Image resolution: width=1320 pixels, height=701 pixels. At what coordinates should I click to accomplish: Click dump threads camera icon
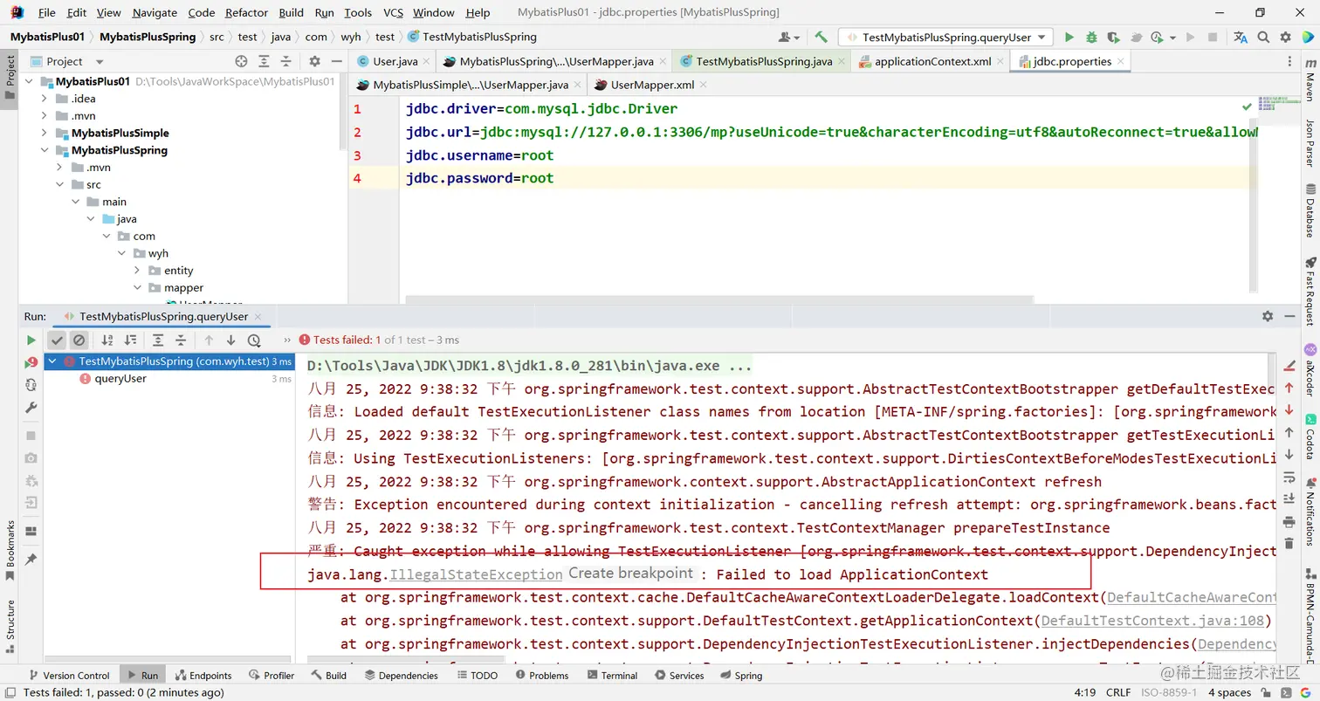pyautogui.click(x=31, y=457)
